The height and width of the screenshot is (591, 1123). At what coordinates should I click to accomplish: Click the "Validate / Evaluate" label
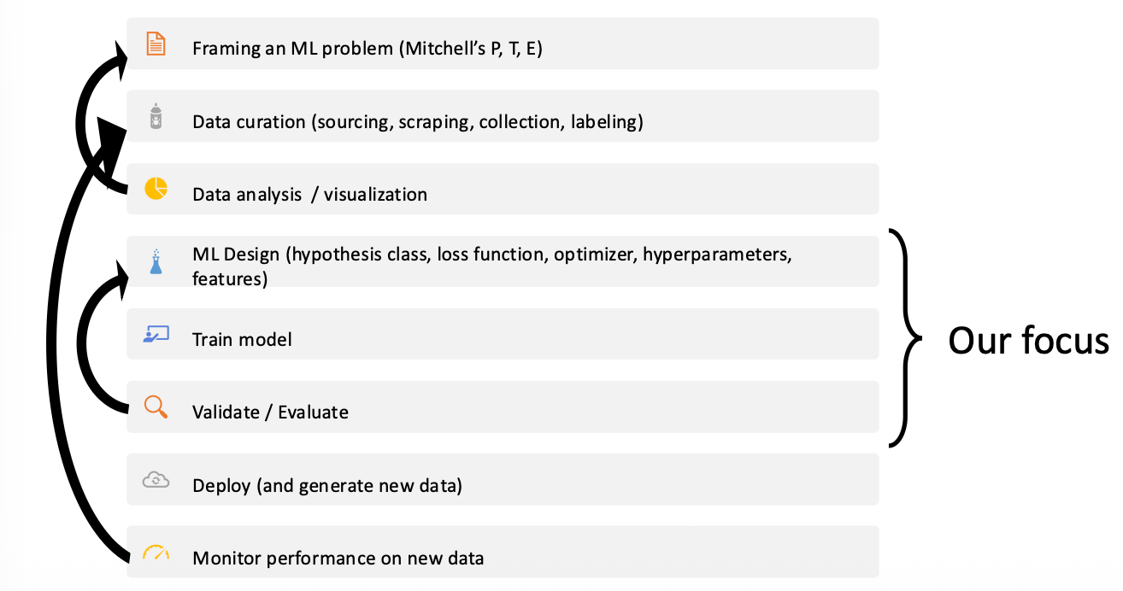pos(270,412)
